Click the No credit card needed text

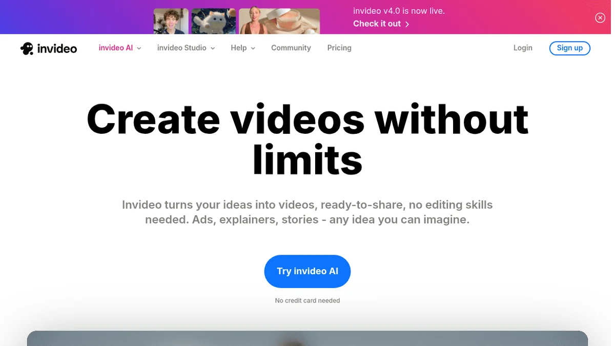(307, 300)
